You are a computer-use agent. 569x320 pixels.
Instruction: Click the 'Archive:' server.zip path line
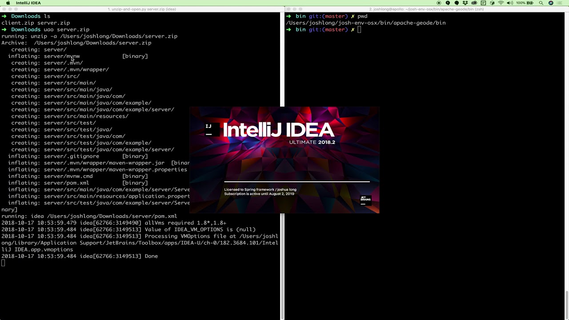coord(76,43)
